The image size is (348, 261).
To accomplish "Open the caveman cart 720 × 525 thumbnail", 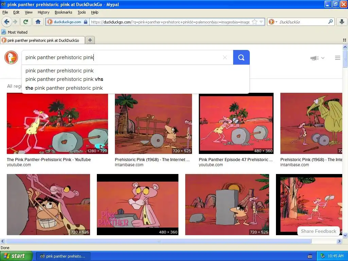I will [153, 123].
